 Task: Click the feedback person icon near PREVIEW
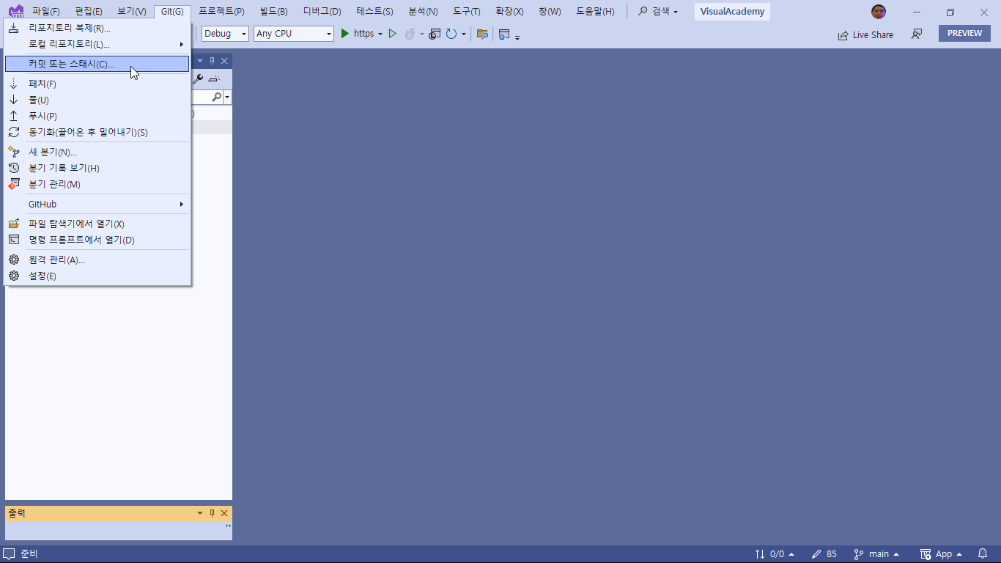click(917, 34)
